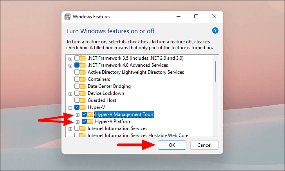The width and height of the screenshot is (285, 171).
Task: Open the blue help question mark icon
Action: [x=215, y=31]
